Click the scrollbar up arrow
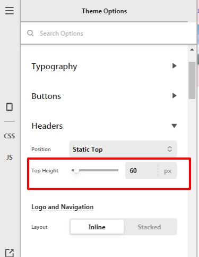Viewport: 199px width, 257px height. pos(192,49)
